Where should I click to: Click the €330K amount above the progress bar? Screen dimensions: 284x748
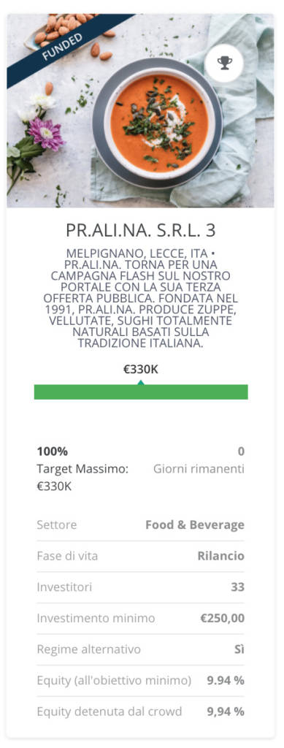tap(141, 369)
